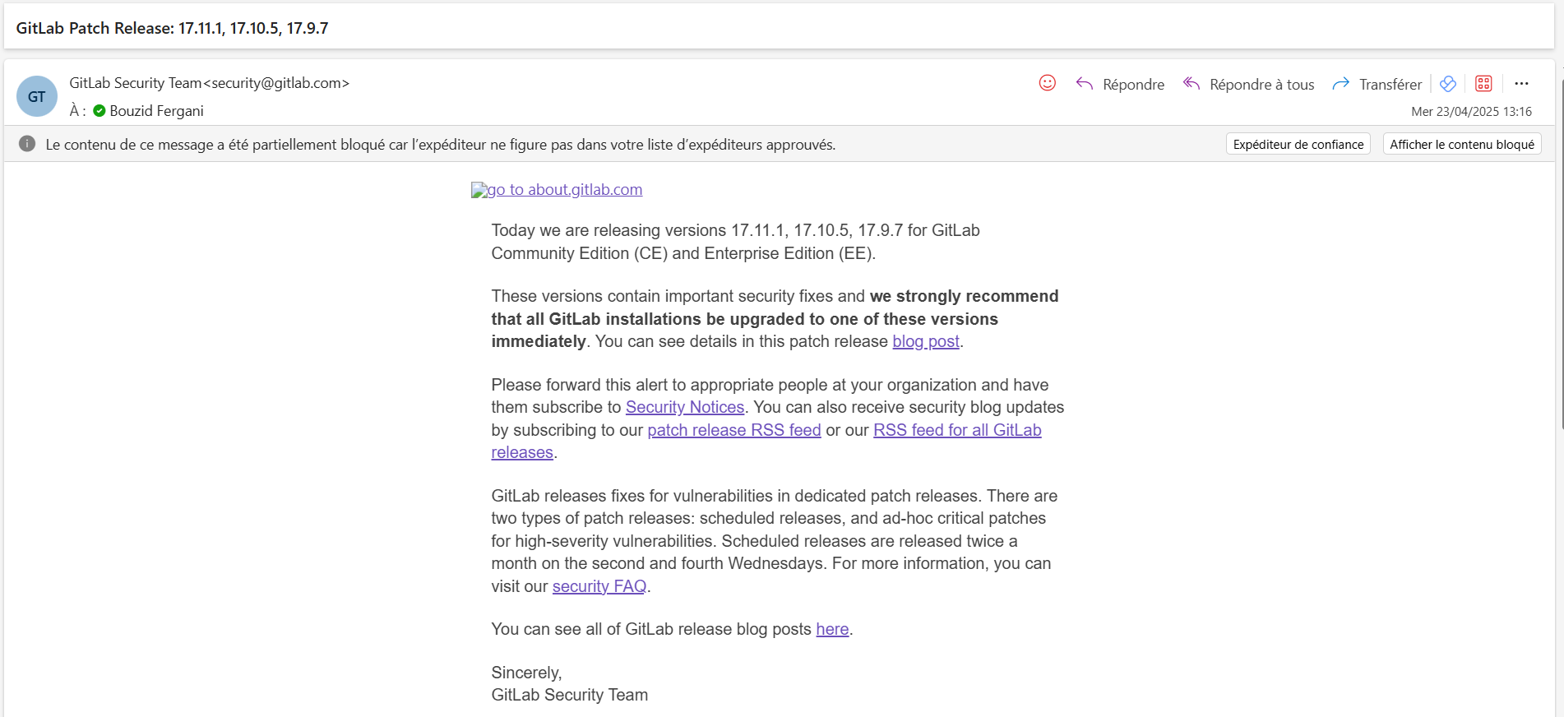Open the Security Notices link
The image size is (1564, 717).
click(684, 407)
